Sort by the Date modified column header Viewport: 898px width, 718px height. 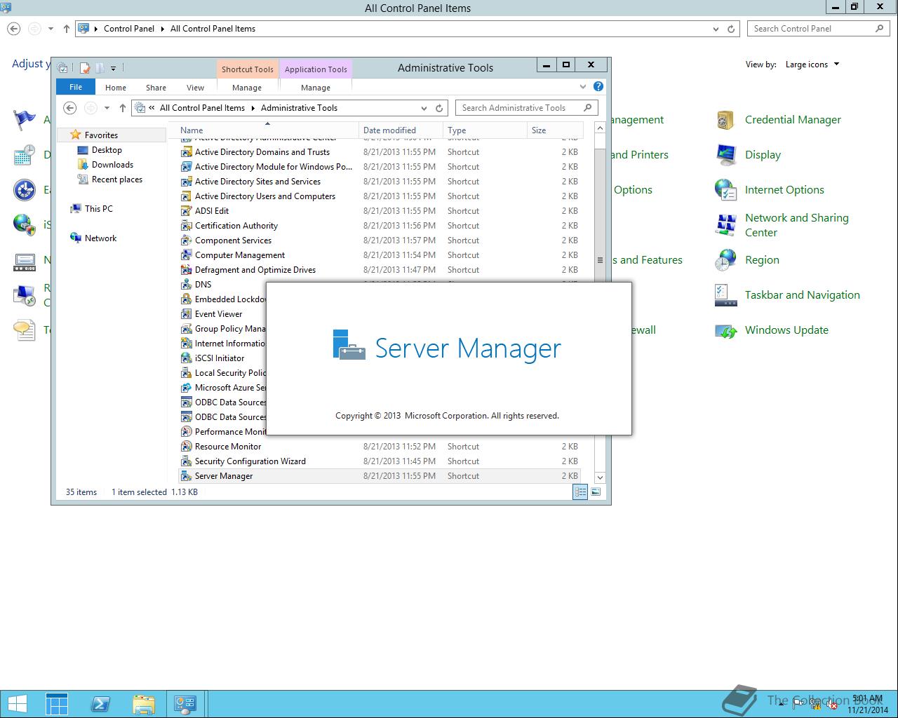point(401,130)
